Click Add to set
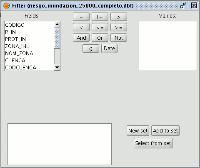This screenshot has height=168, width=200. 165,131
